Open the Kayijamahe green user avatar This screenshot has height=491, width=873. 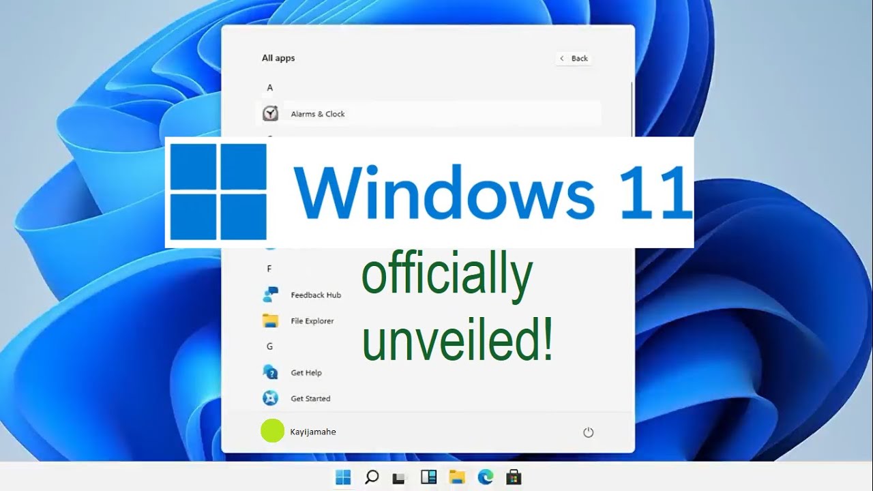pos(272,431)
